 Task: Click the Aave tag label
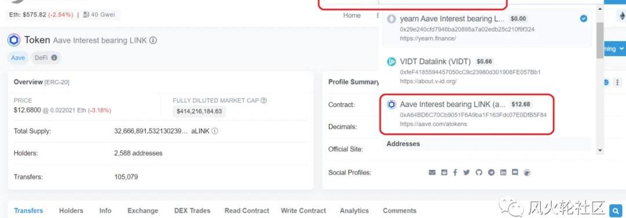(18, 57)
